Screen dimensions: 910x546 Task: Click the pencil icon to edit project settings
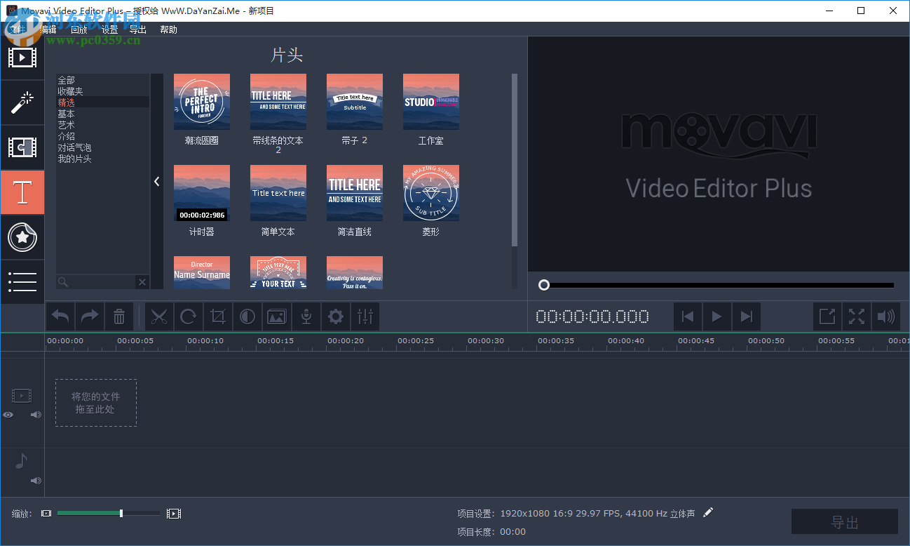pyautogui.click(x=707, y=512)
